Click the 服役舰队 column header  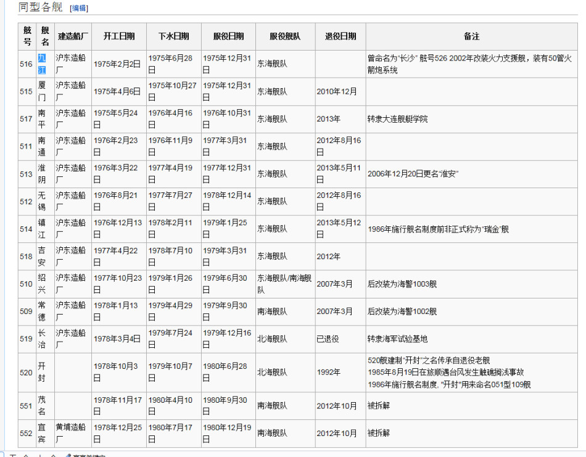pos(285,36)
